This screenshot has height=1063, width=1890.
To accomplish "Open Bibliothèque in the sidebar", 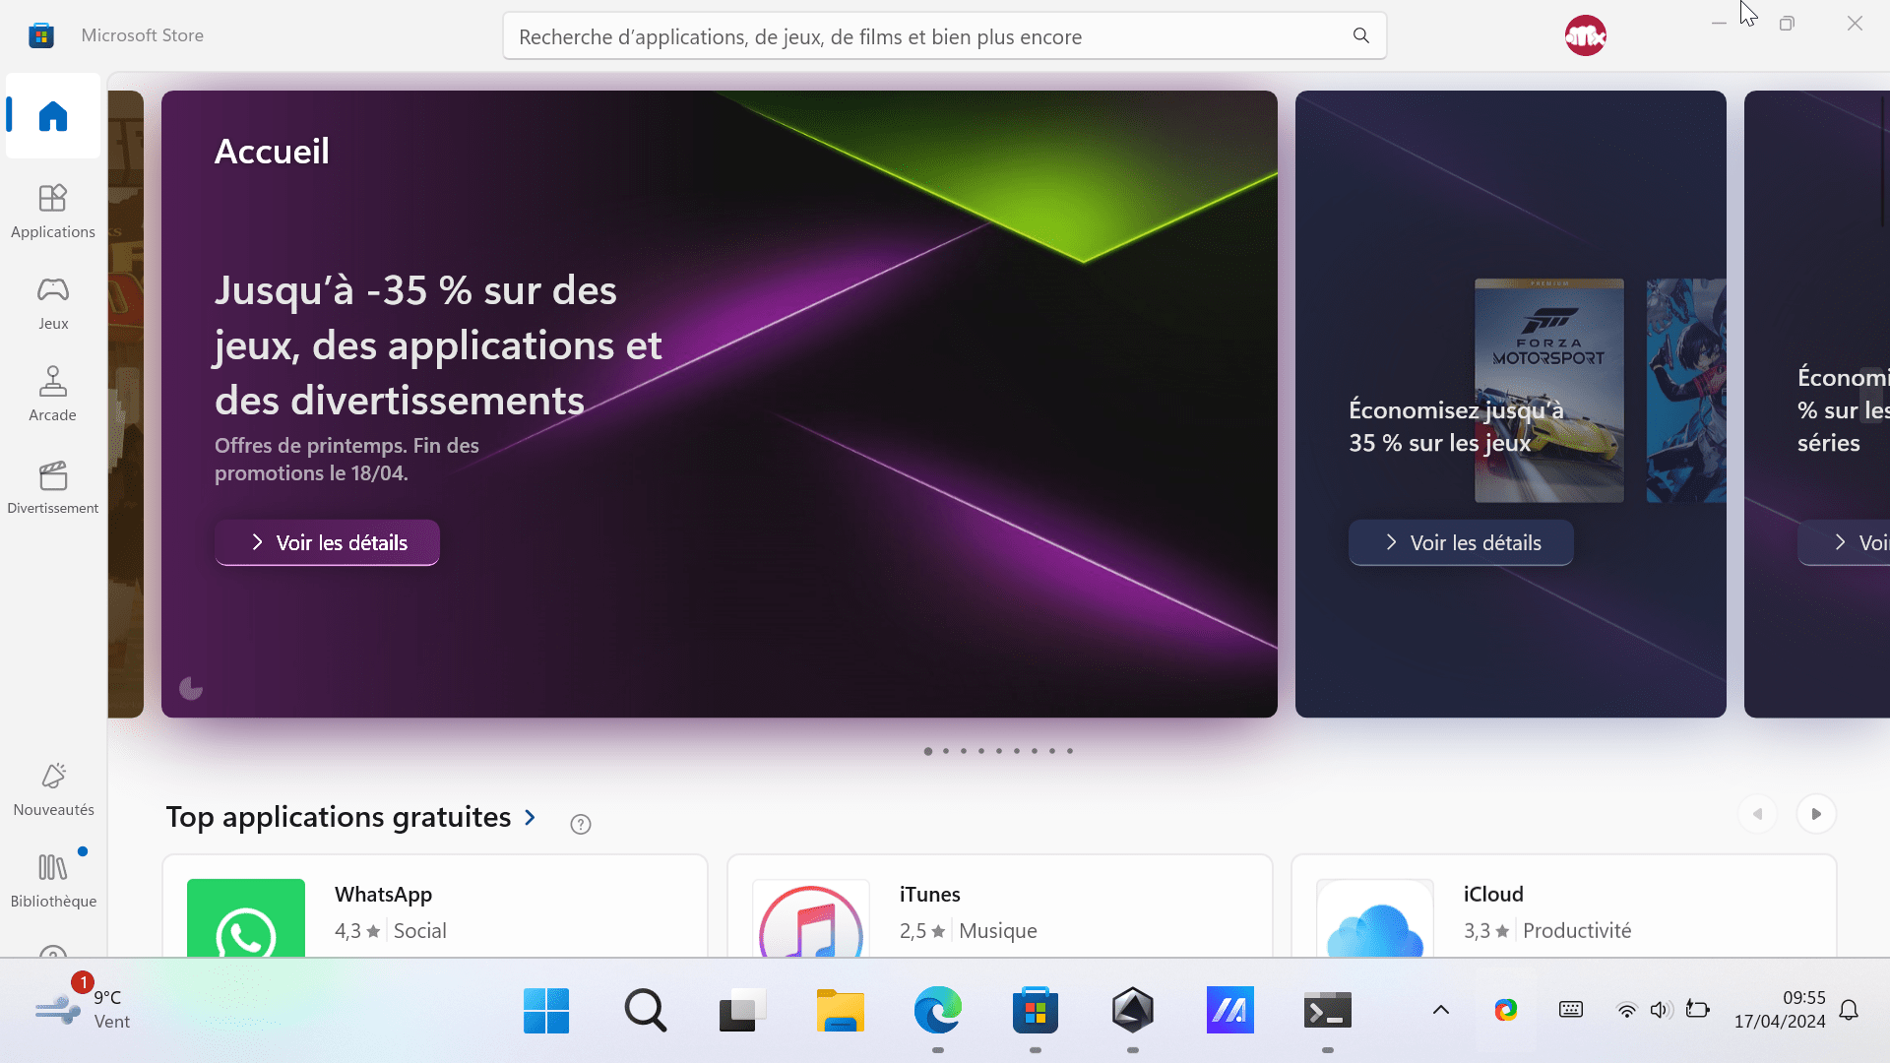I will tap(53, 881).
